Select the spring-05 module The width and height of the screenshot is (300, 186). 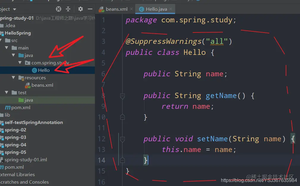coord(15,152)
